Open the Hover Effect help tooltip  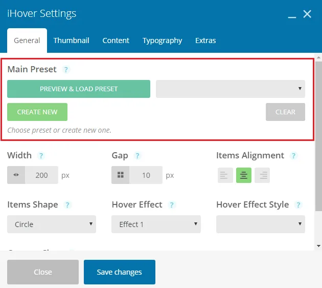(x=172, y=205)
